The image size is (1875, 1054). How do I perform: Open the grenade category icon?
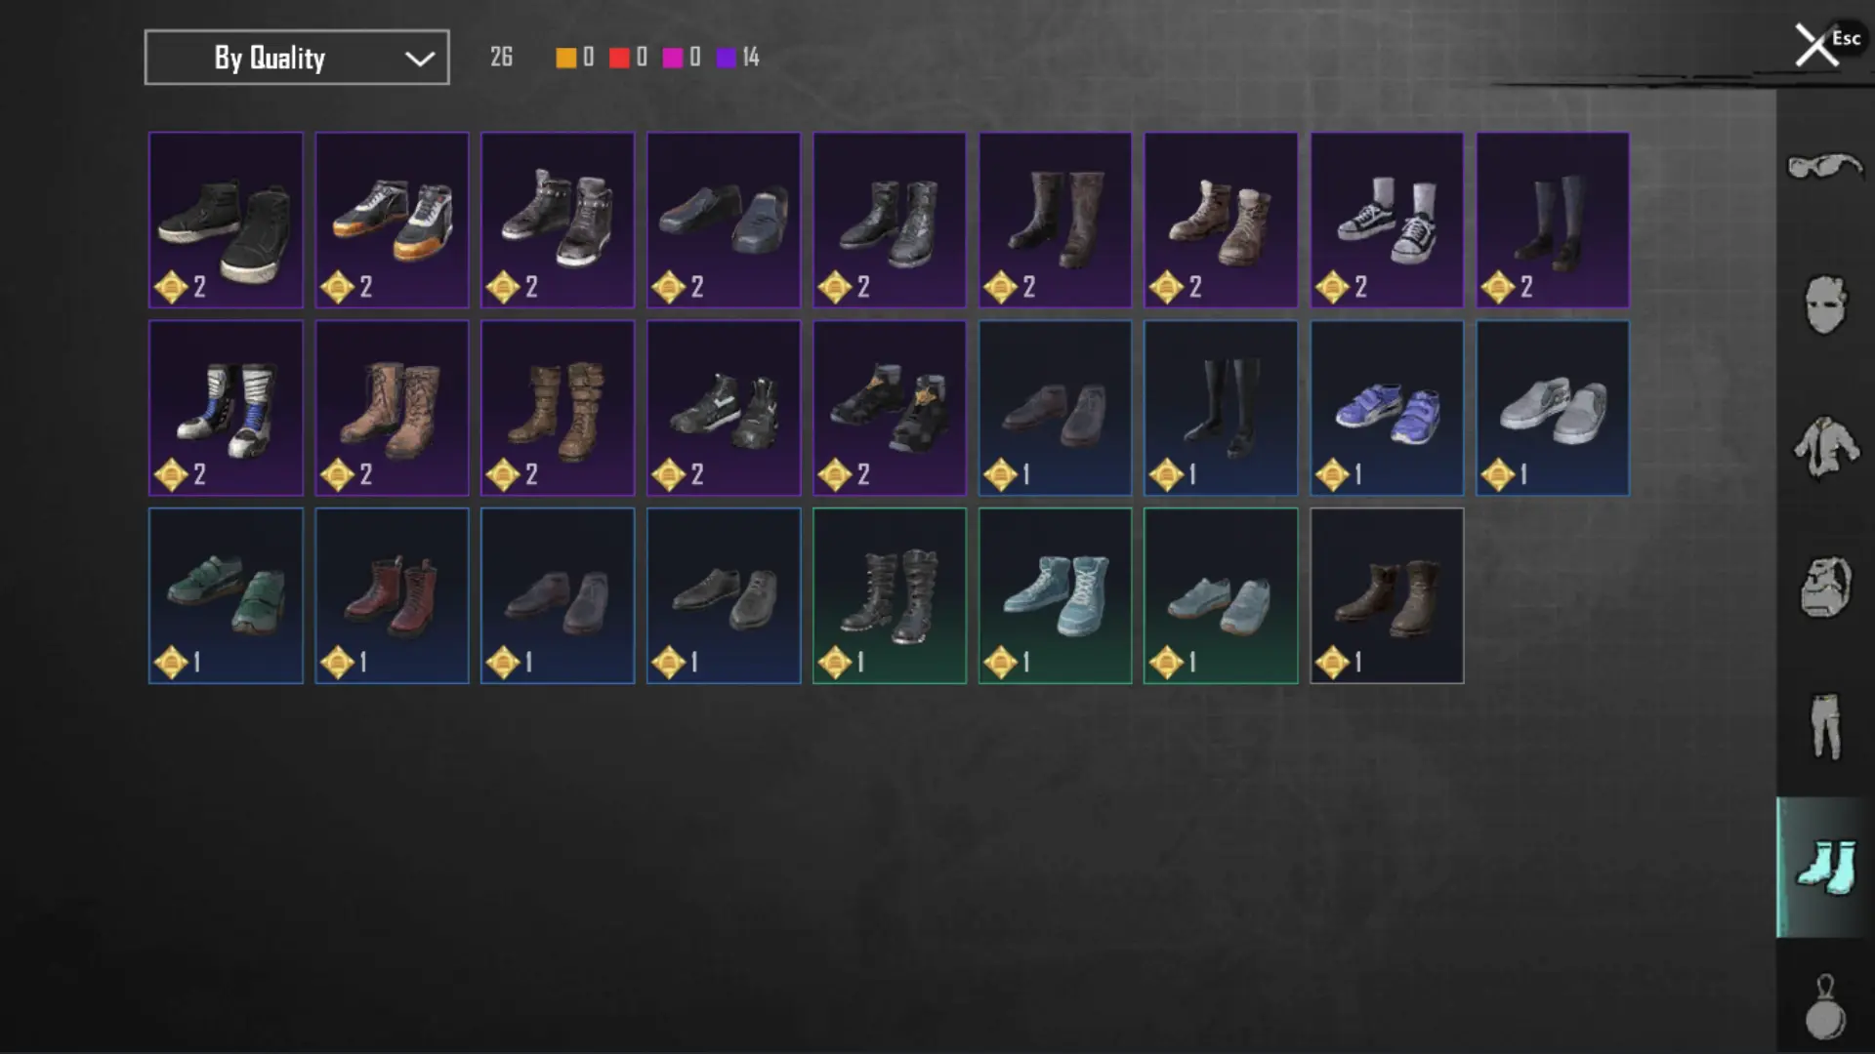tap(1824, 1009)
